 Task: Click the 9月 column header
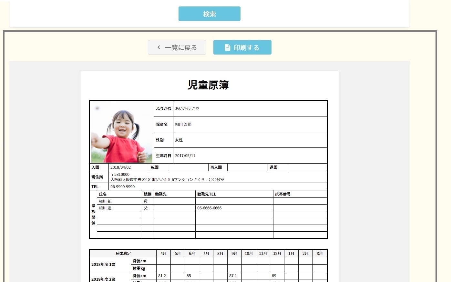point(234,253)
